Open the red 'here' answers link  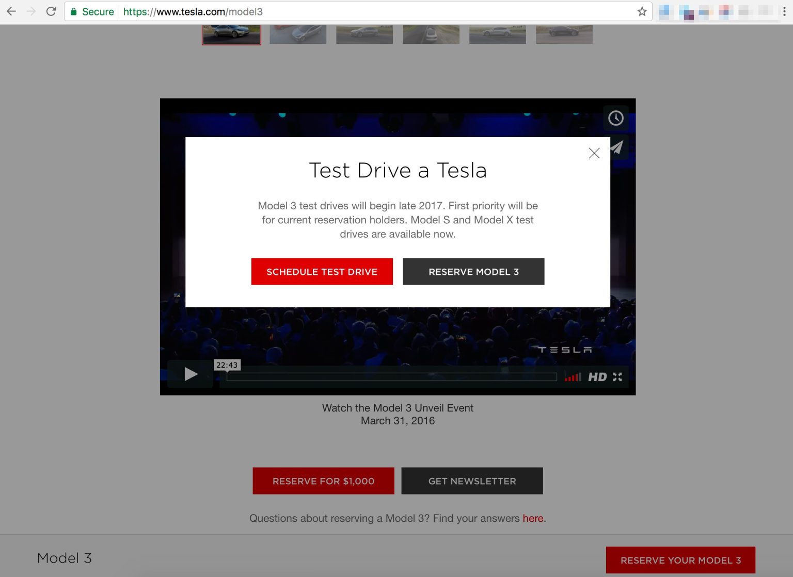532,518
